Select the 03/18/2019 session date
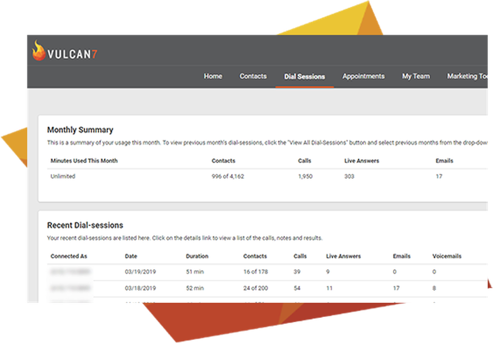The image size is (493, 343). [x=140, y=288]
